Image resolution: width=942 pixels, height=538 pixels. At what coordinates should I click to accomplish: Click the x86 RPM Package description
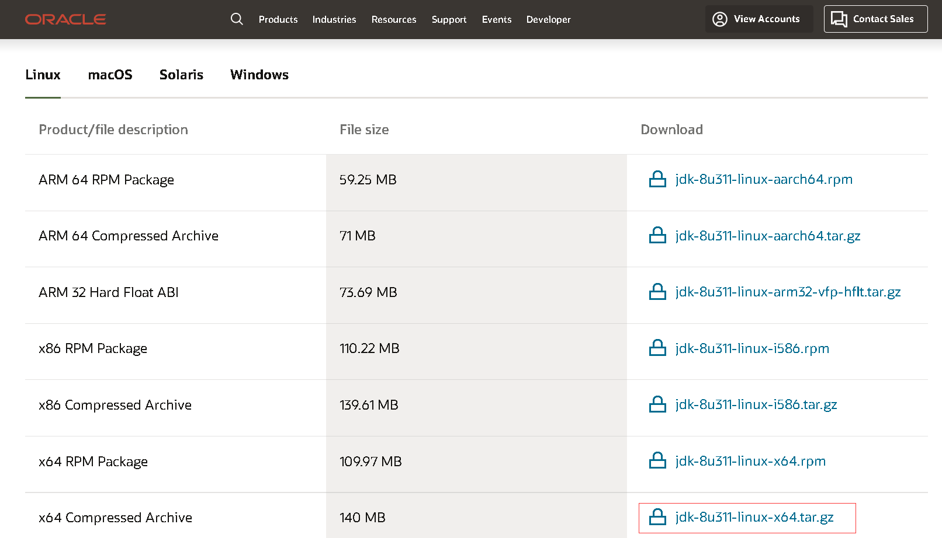tap(93, 348)
